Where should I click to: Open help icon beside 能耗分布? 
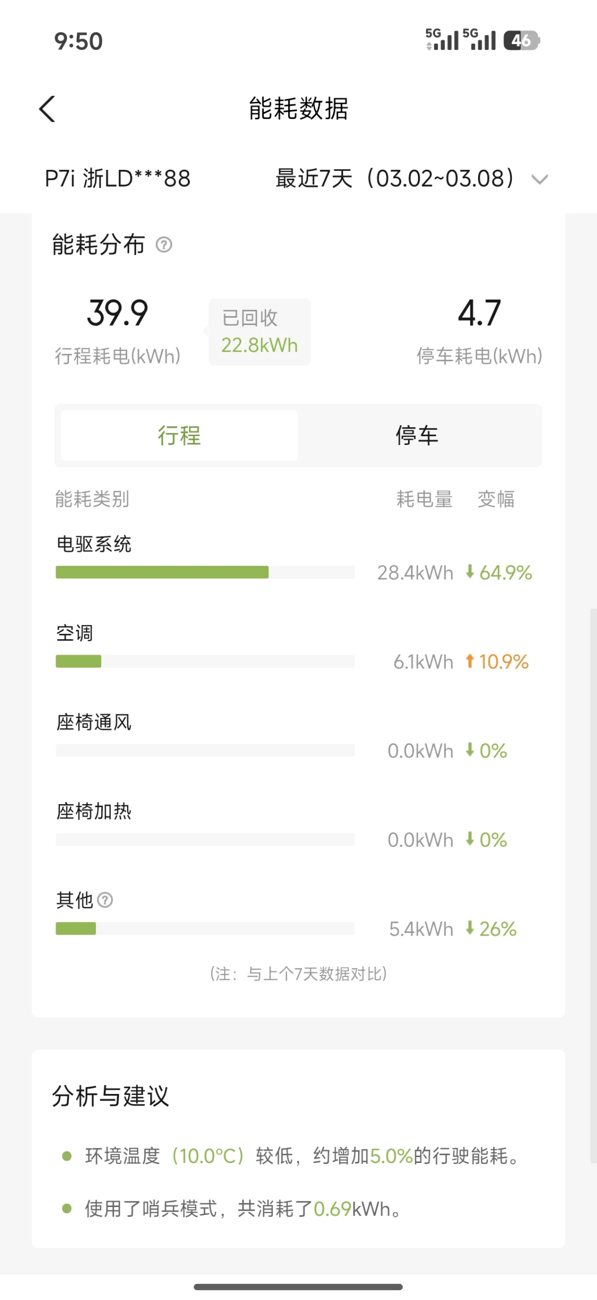[x=164, y=245]
